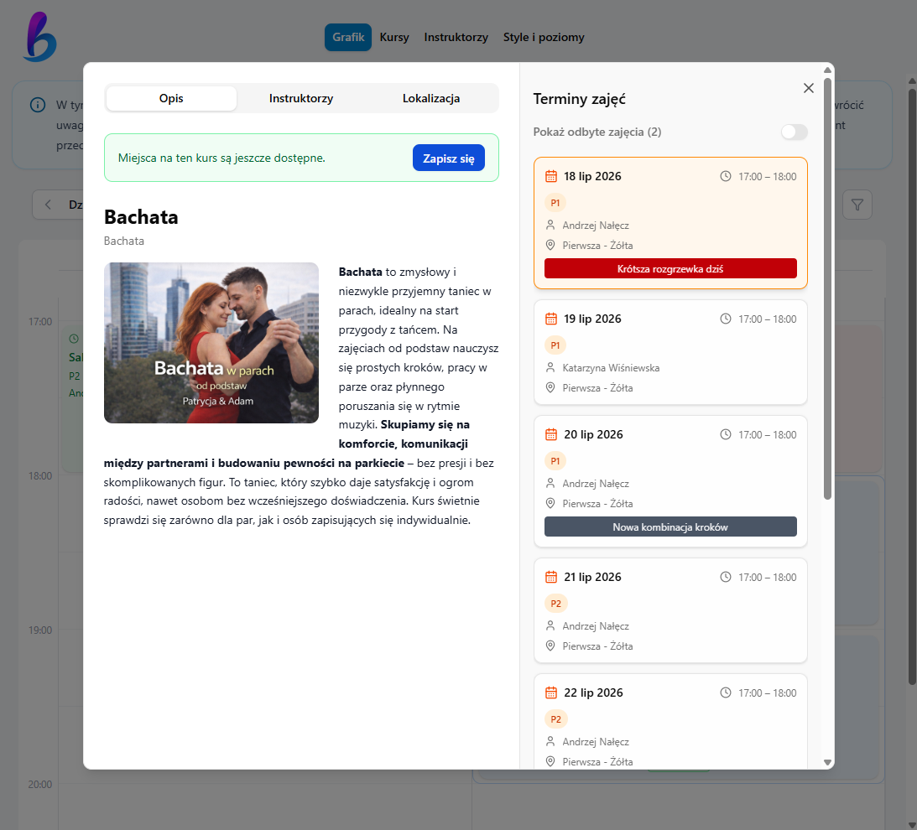Switch to the Instruktorzy tab in dialog
The image size is (917, 830).
[x=301, y=98]
